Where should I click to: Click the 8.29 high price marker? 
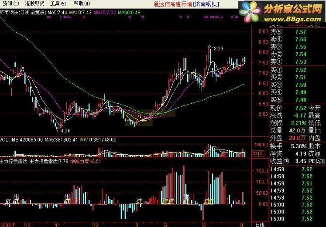coord(219,48)
